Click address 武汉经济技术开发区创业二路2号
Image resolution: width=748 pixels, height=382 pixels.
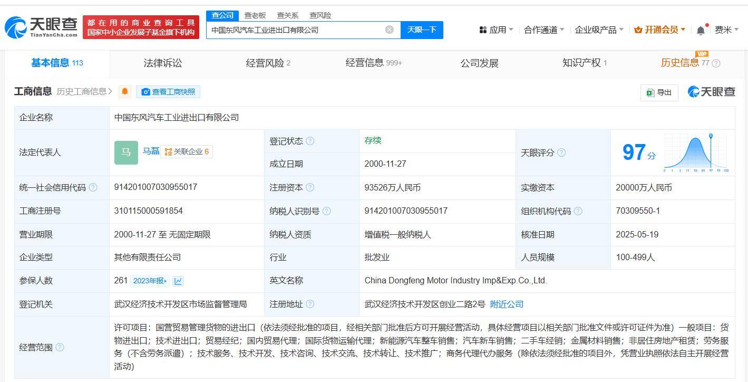pyautogui.click(x=425, y=304)
